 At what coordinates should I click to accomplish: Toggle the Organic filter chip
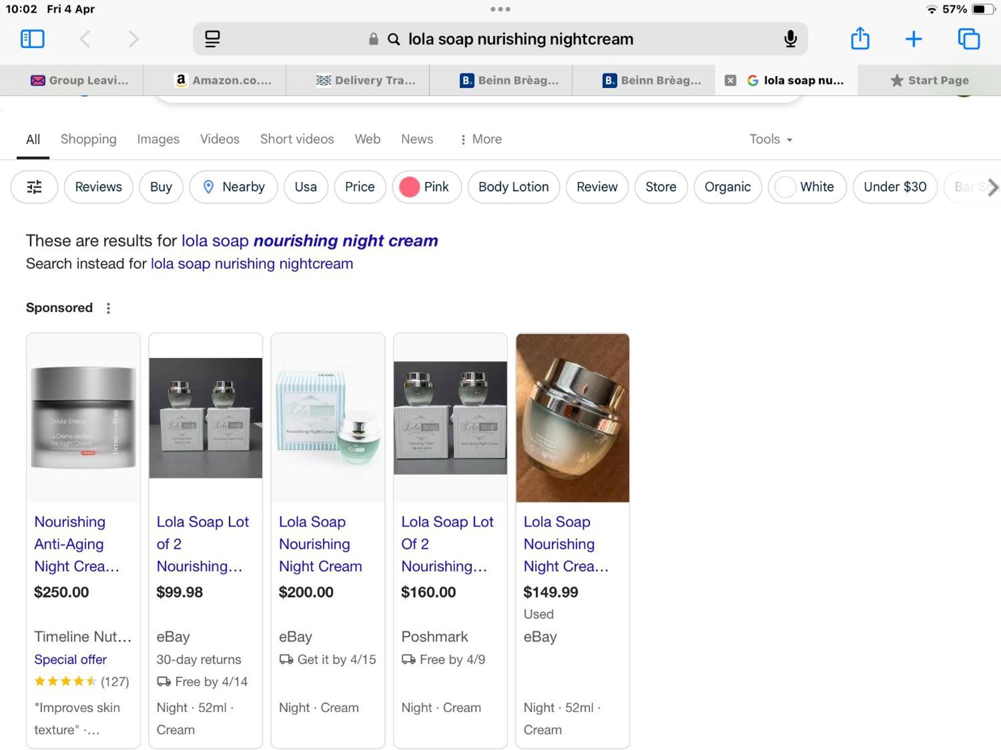728,187
